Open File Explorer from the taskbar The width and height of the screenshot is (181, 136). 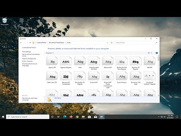click(x=83, y=117)
